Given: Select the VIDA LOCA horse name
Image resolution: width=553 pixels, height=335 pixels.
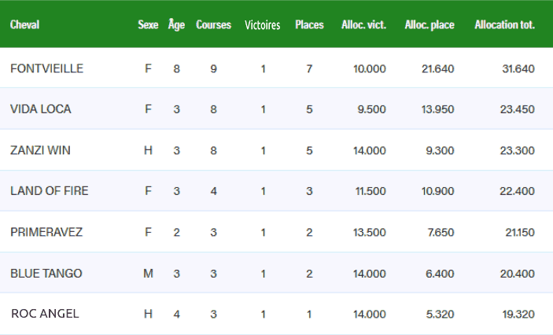Looking at the screenshot, I should click(x=40, y=109).
